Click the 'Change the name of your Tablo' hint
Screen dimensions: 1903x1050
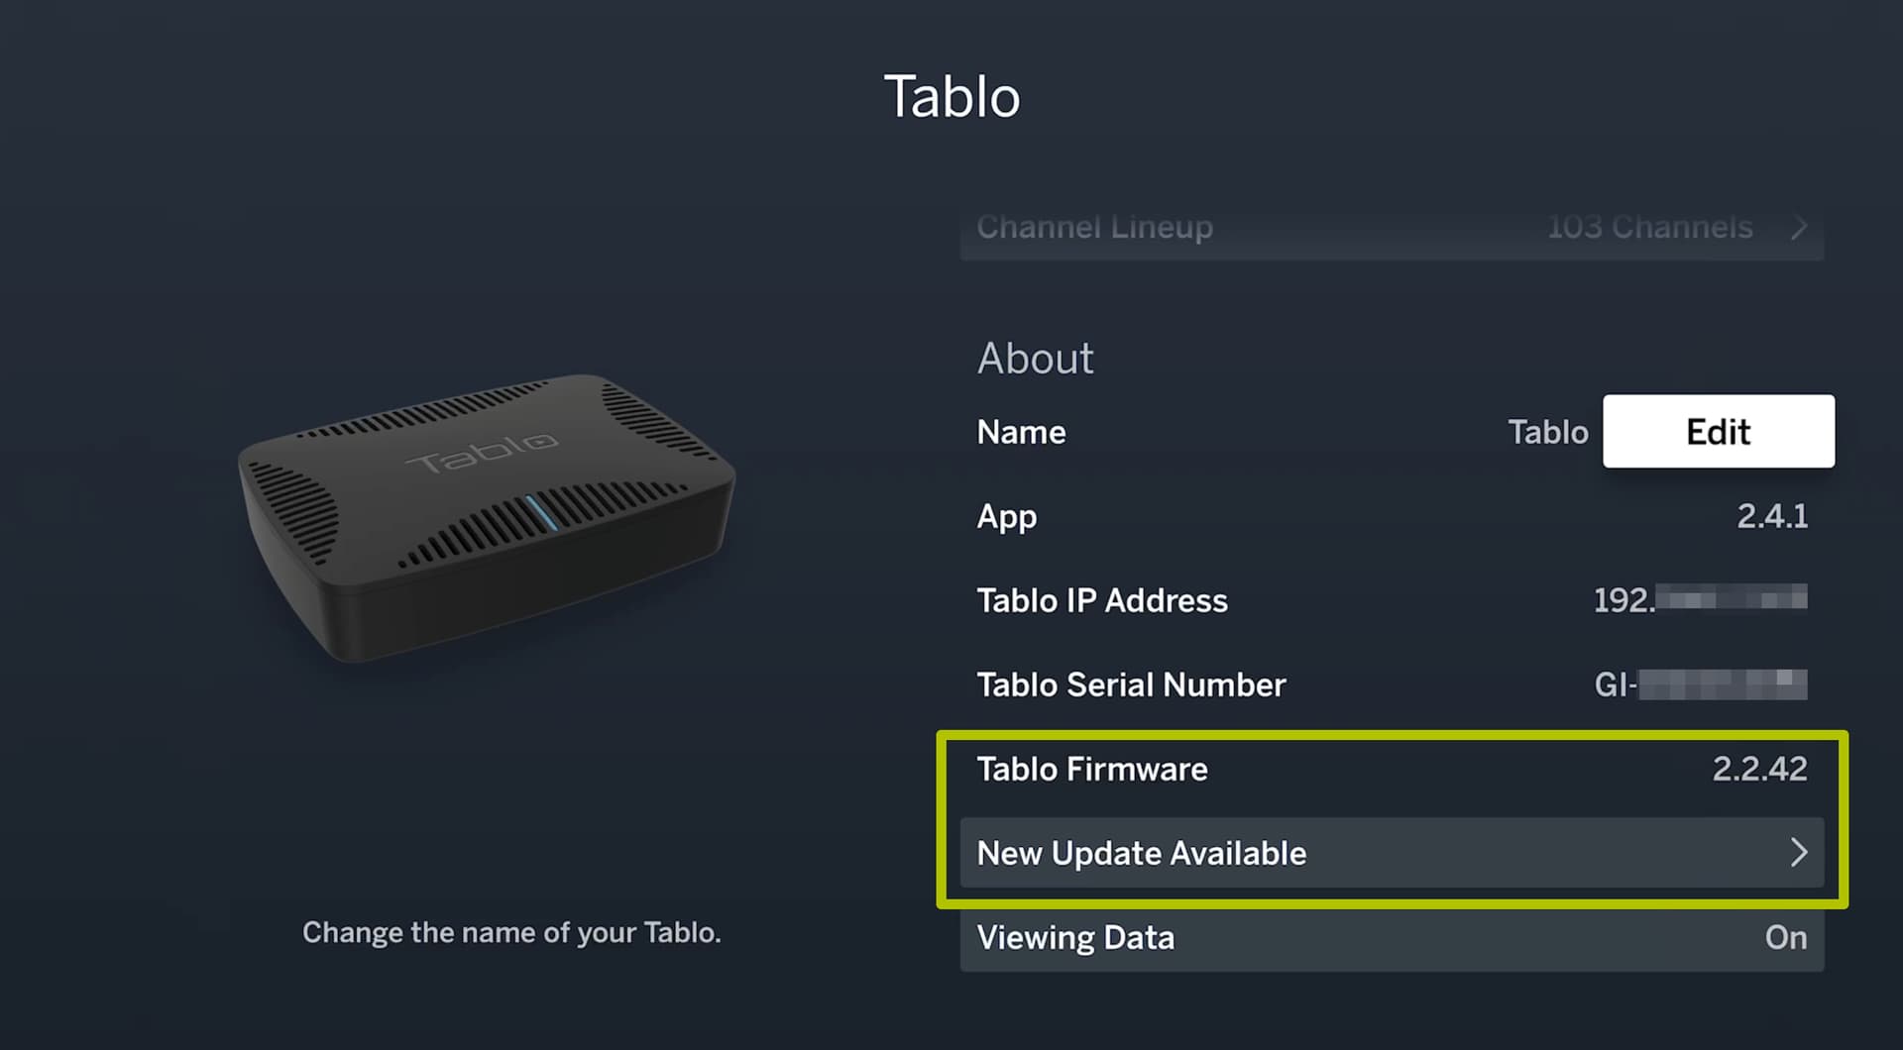(x=511, y=932)
